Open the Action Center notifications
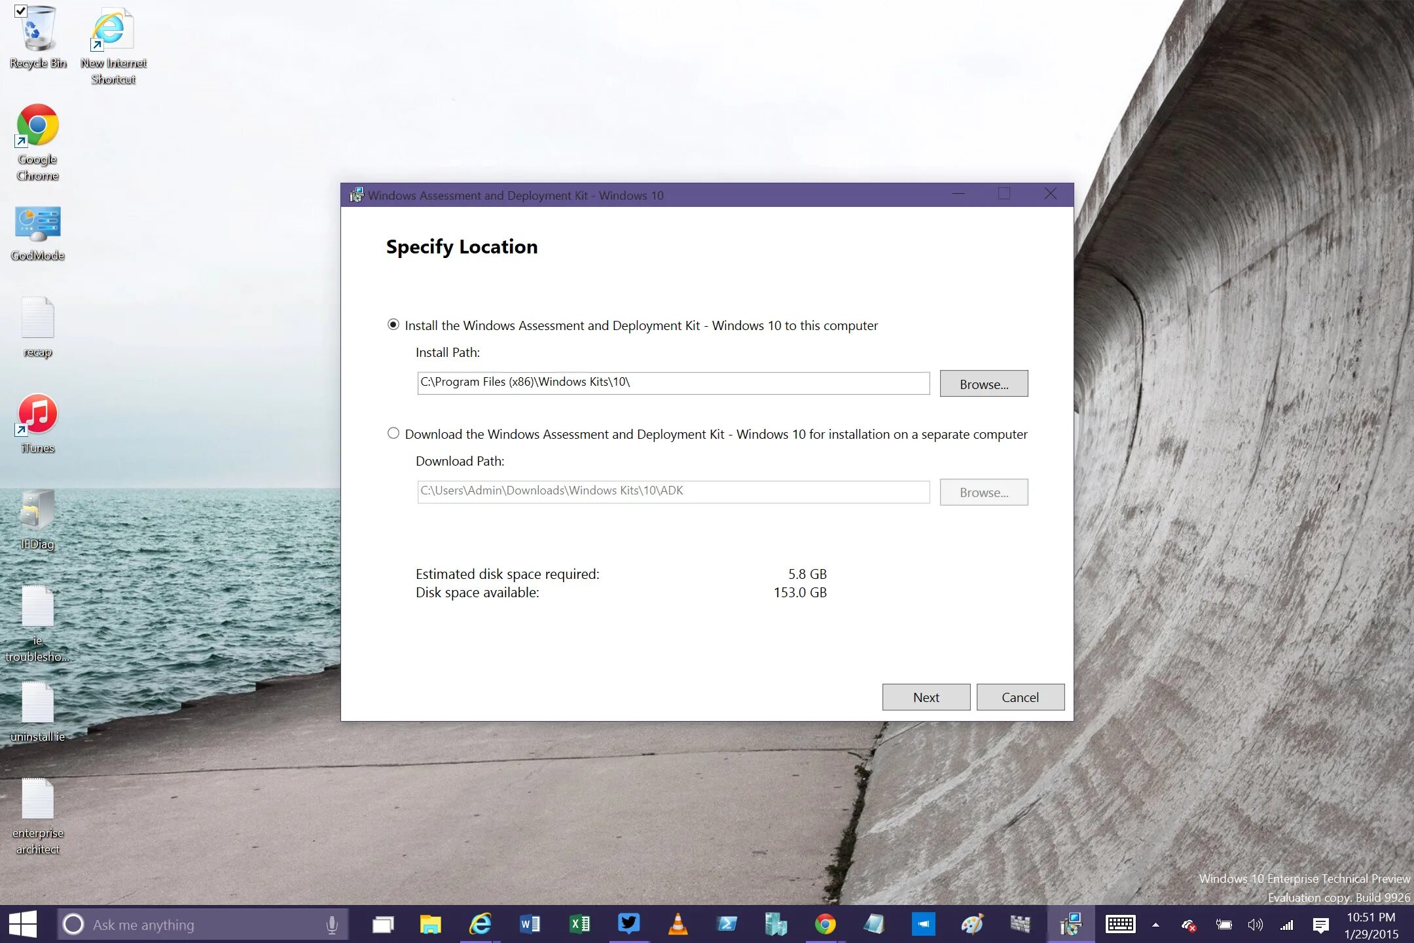Image resolution: width=1414 pixels, height=943 pixels. point(1320,925)
